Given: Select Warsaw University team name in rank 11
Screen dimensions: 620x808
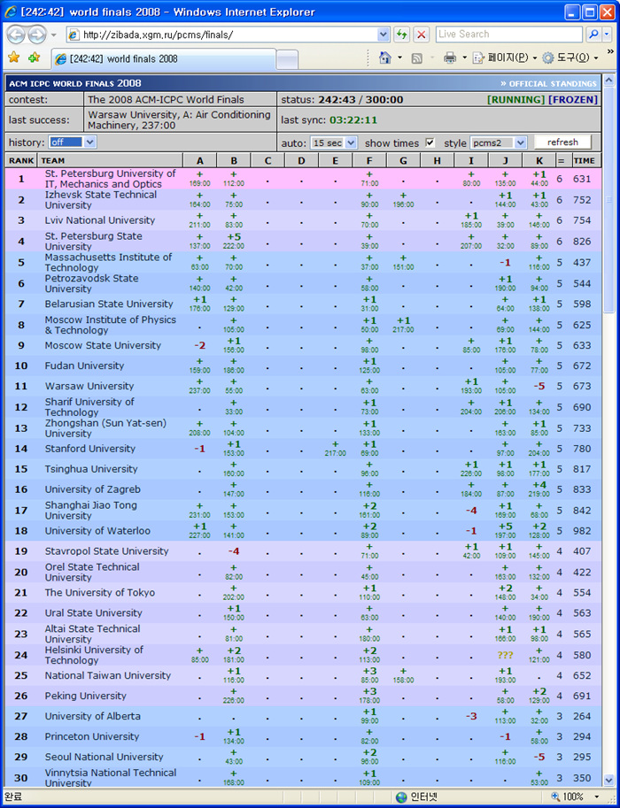Looking at the screenshot, I should (89, 386).
